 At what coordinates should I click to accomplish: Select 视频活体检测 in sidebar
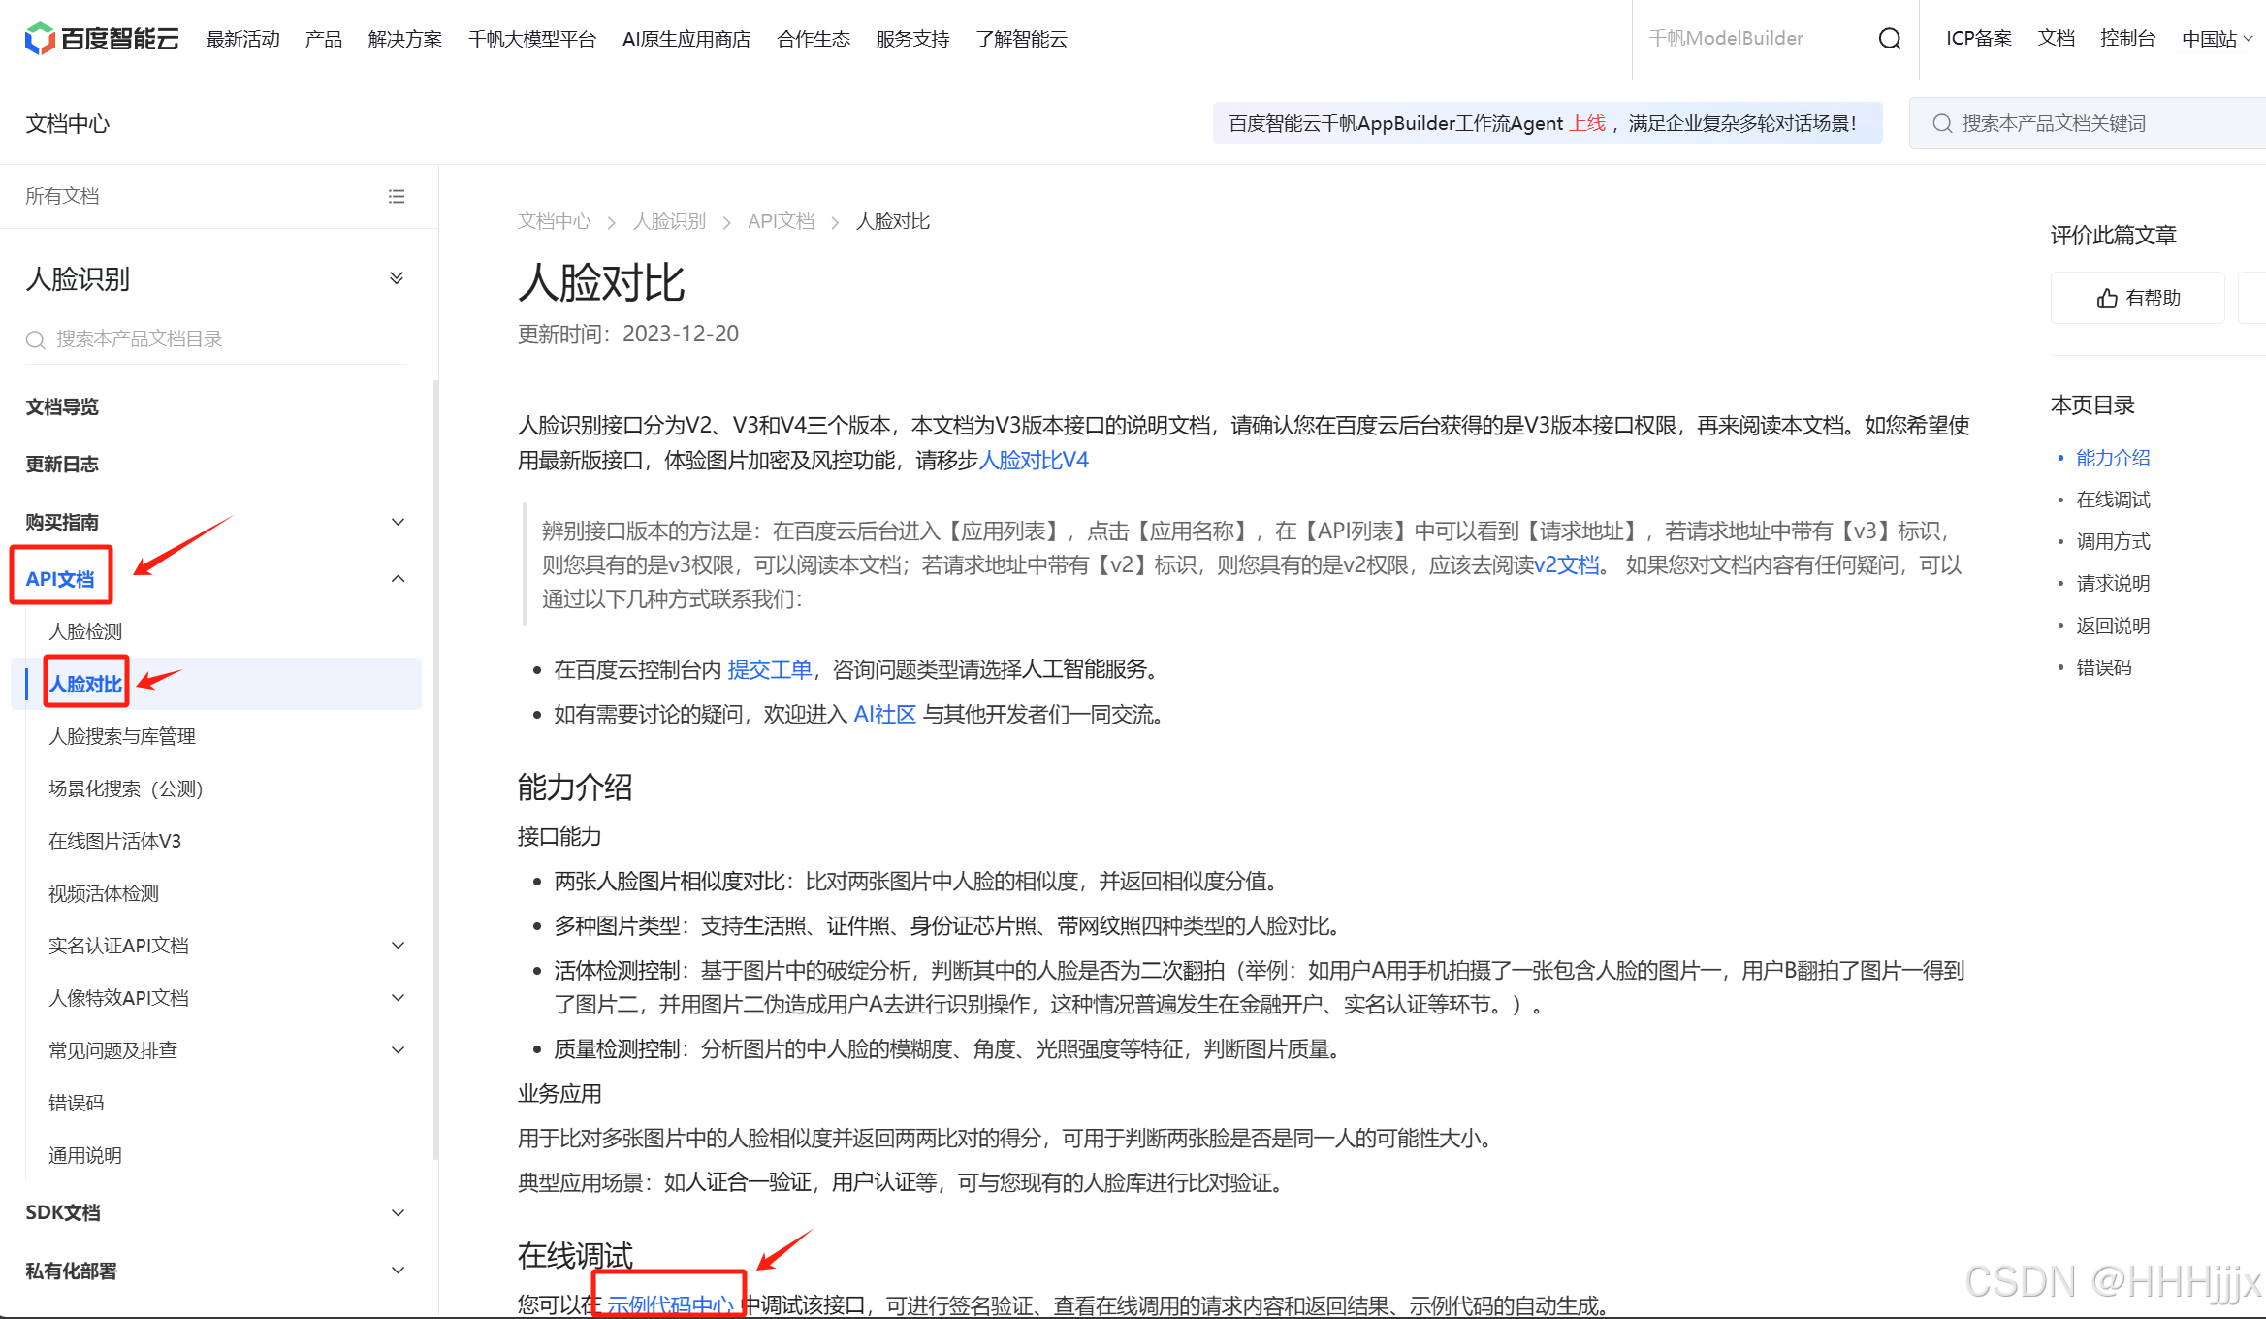[104, 893]
